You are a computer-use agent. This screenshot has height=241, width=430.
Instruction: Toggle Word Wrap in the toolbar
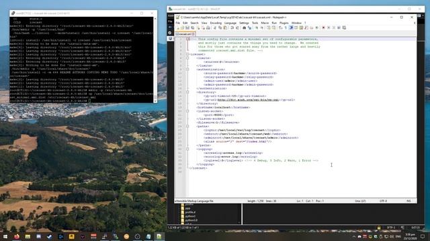pyautogui.click(x=280, y=27)
